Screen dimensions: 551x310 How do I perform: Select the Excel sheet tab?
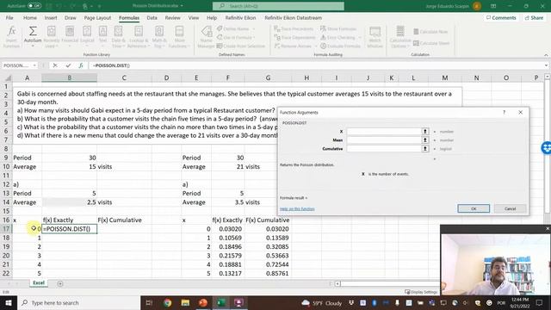tap(38, 283)
